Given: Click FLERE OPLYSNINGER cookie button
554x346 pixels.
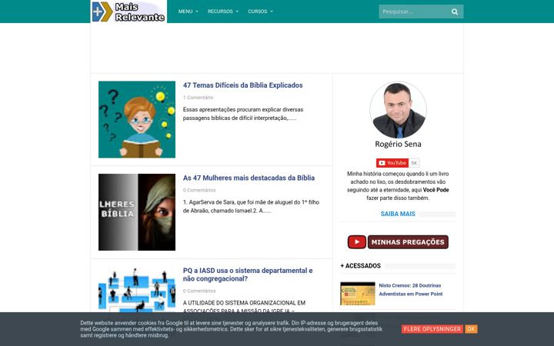Looking at the screenshot, I should (432, 329).
